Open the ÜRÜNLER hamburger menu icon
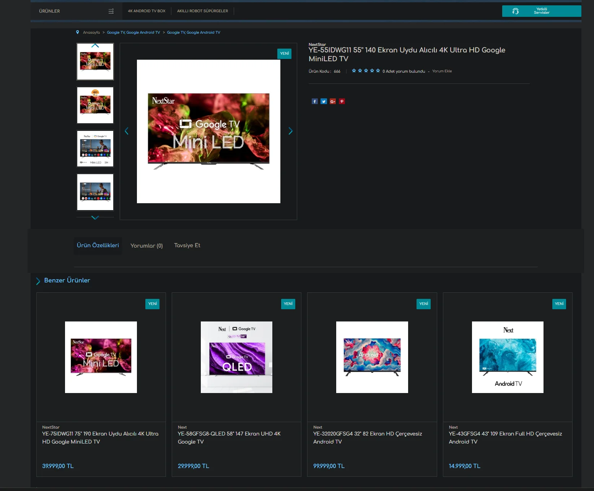The height and width of the screenshot is (491, 594). 111,11
